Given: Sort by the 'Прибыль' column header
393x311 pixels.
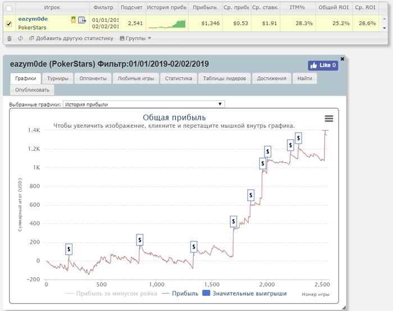Looking at the screenshot, I should (205, 7).
